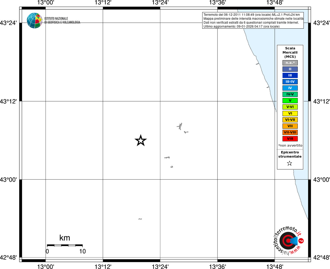This screenshot has height=269, width=330.
Task: Click the largest gray locality northeast of epicenter
Action: [x=180, y=126]
